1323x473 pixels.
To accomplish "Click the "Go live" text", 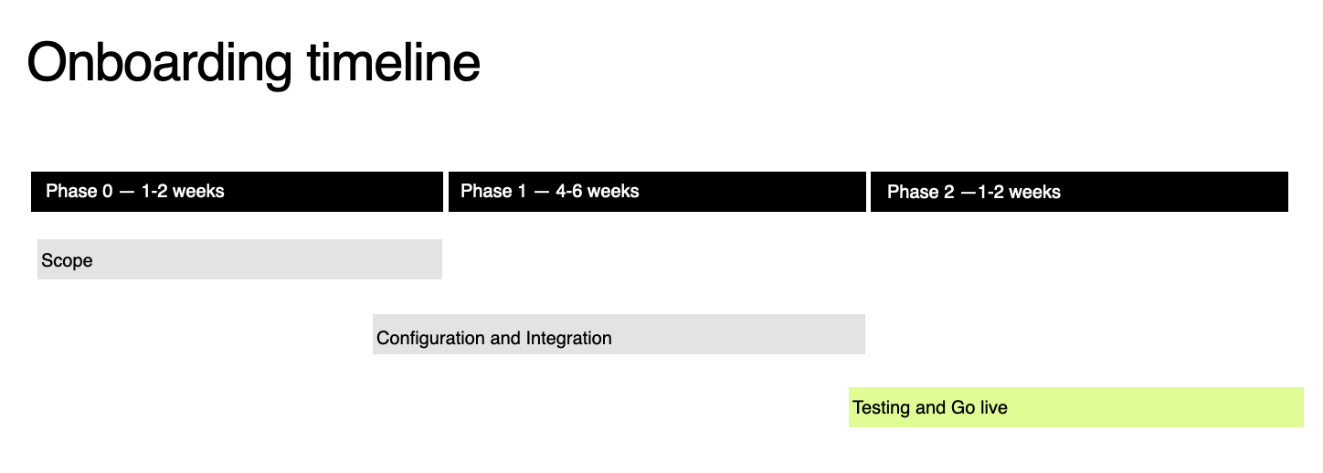I will [979, 407].
